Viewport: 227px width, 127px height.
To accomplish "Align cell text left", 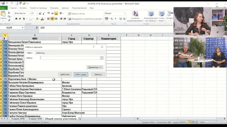I will coord(49,19).
